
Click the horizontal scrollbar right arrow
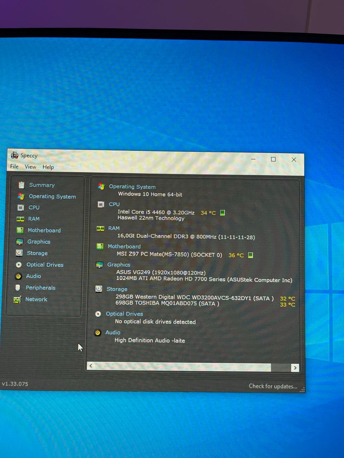point(295,368)
